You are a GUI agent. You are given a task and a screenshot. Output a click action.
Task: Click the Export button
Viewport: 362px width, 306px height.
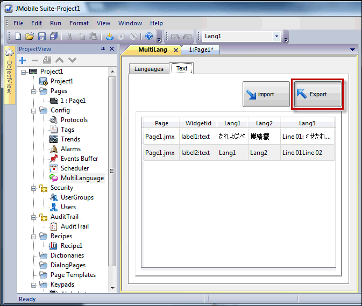pyautogui.click(x=317, y=95)
